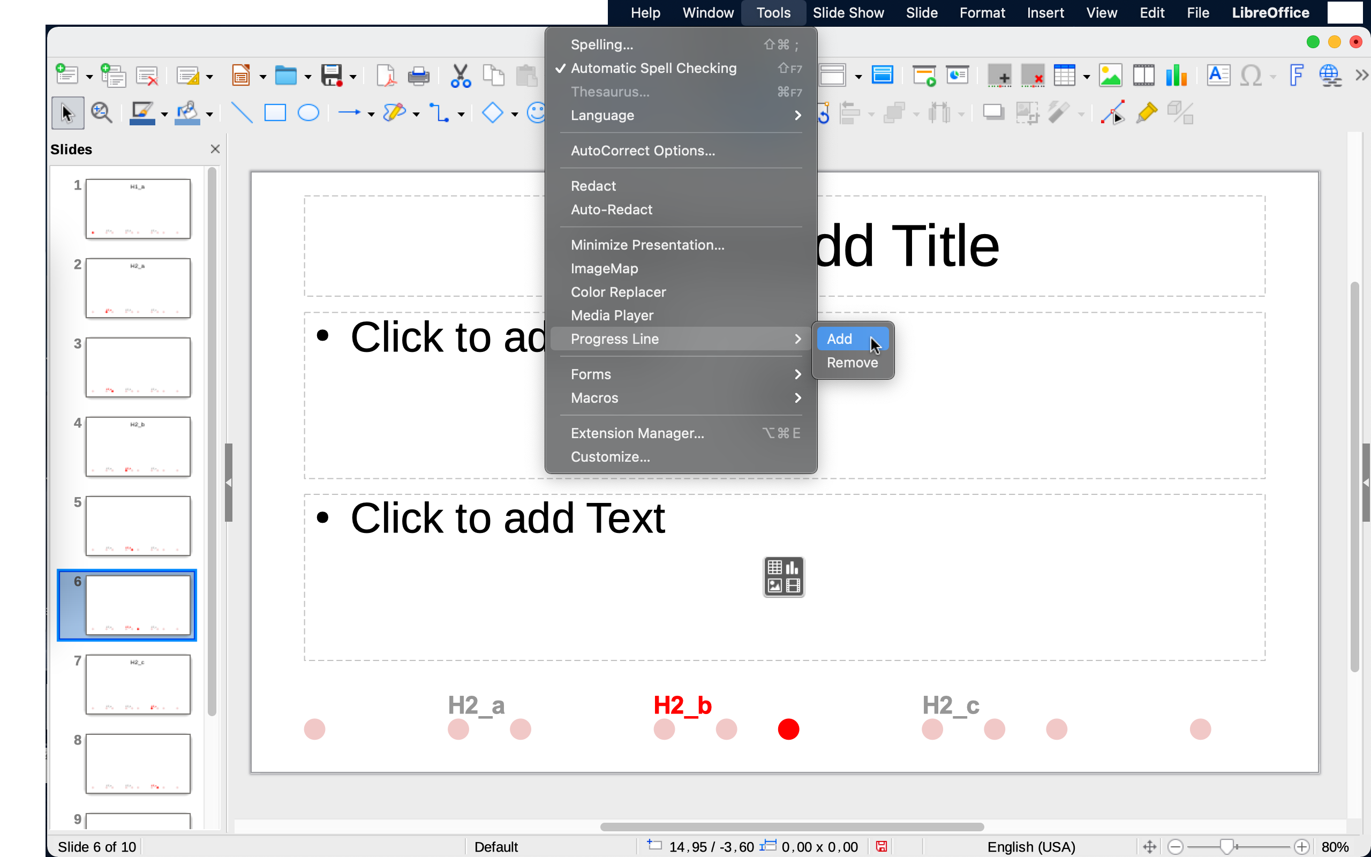Screen dimensions: 1371x857
Task: Click the Insert Chart icon
Action: pyautogui.click(x=1176, y=76)
